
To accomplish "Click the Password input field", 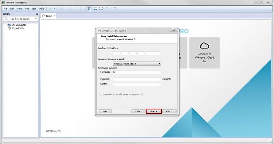I will tap(137, 79).
